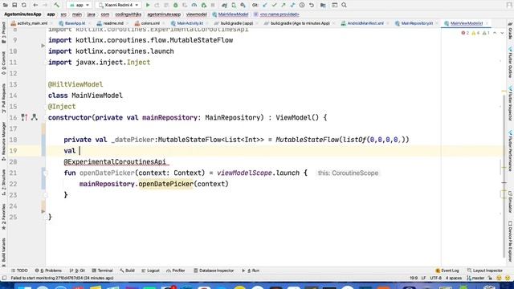Open the Profiler tool window
Viewport: 514px width, 289px height.
176,271
